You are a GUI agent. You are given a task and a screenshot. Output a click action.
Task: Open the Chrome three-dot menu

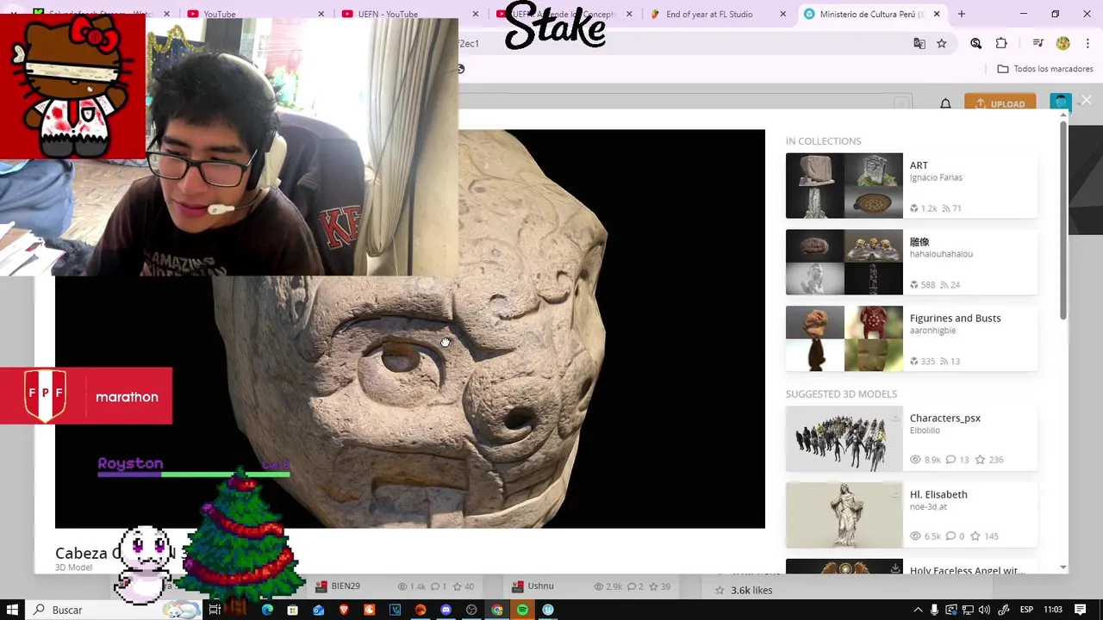click(x=1087, y=43)
